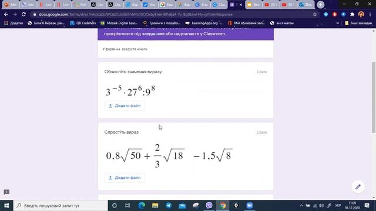Go back using the browser back arrow

(6, 14)
